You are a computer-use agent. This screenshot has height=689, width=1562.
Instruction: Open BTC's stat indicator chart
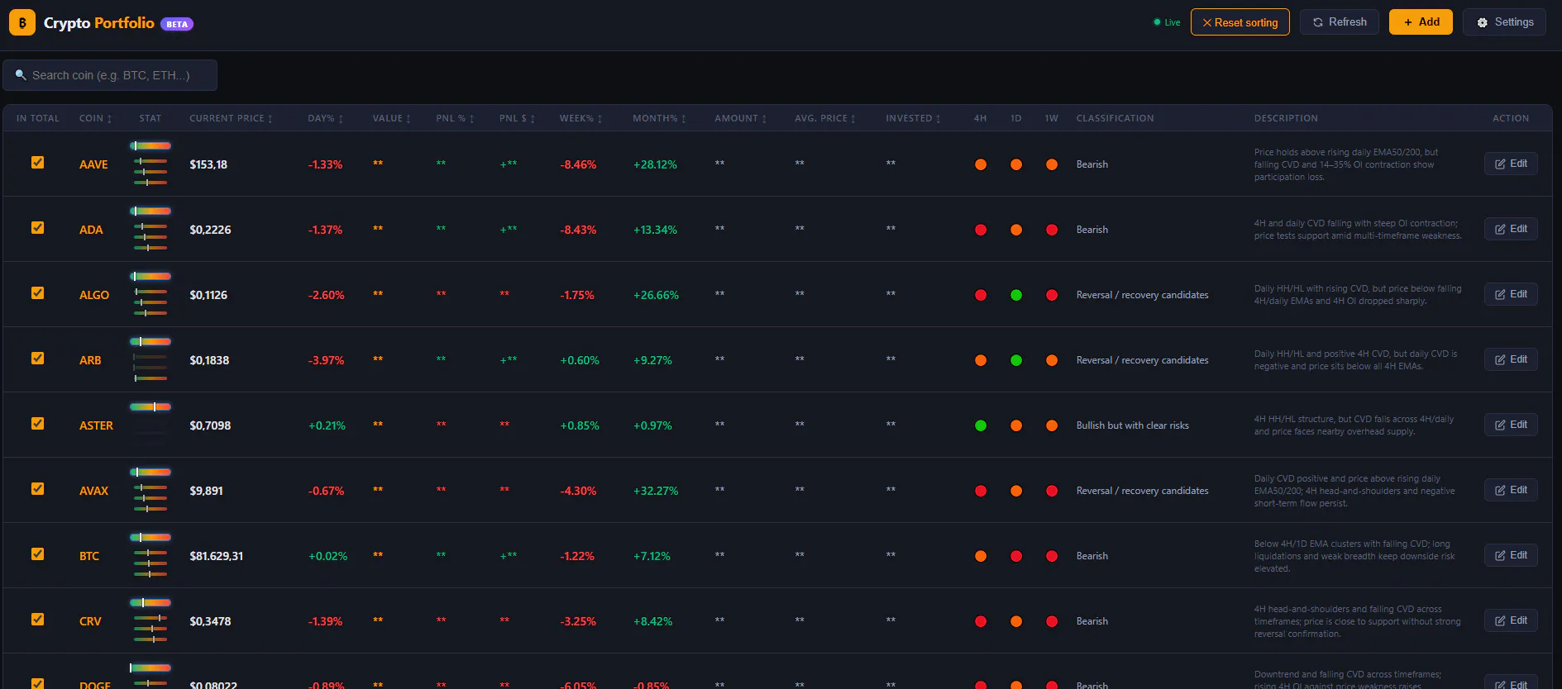click(x=150, y=555)
